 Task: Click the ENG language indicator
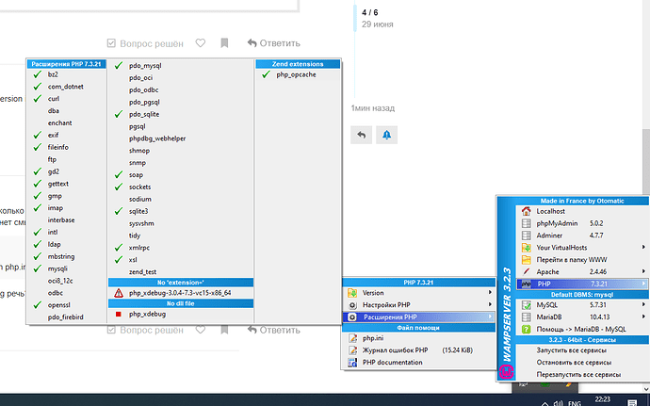coord(575,402)
